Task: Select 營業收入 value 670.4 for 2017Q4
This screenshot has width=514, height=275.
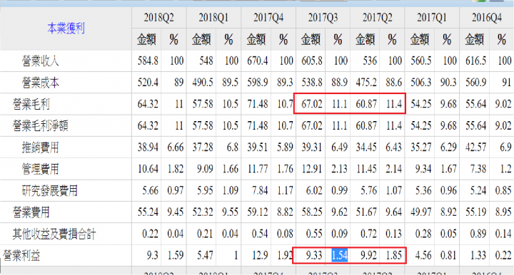Action: (257, 61)
